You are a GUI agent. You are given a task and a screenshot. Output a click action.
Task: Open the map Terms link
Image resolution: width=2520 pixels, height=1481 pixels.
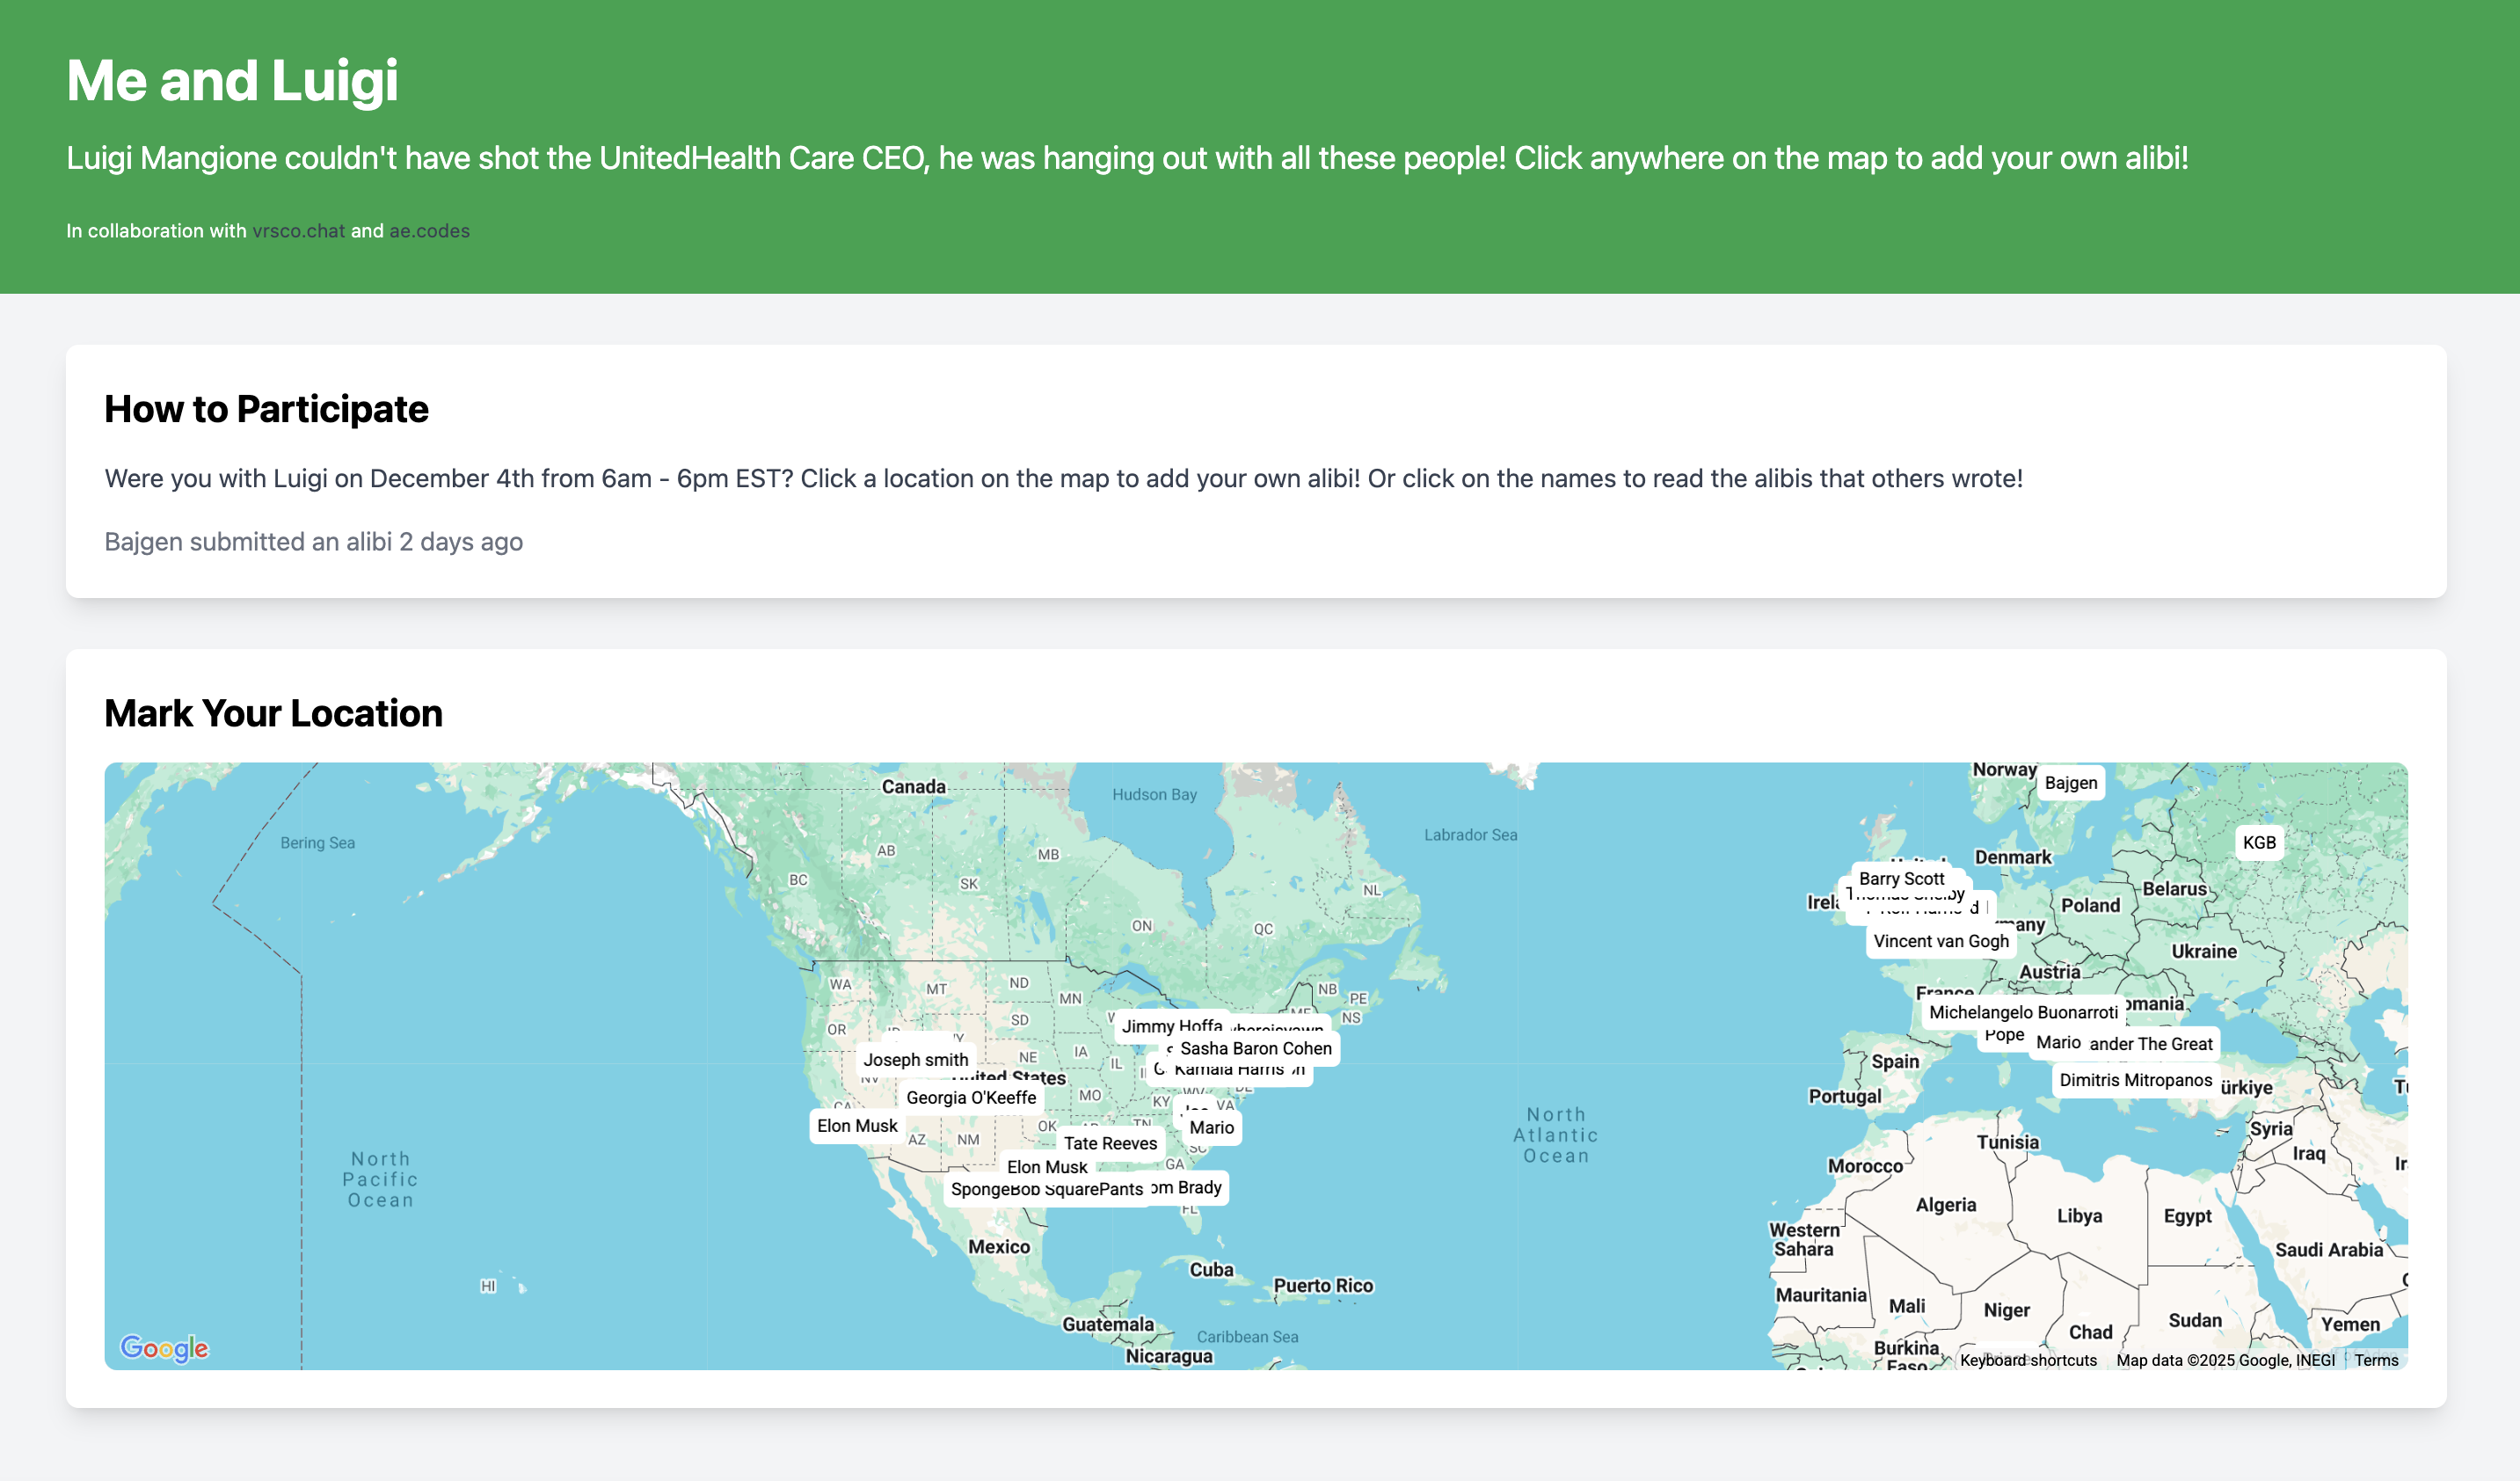[x=2376, y=1360]
